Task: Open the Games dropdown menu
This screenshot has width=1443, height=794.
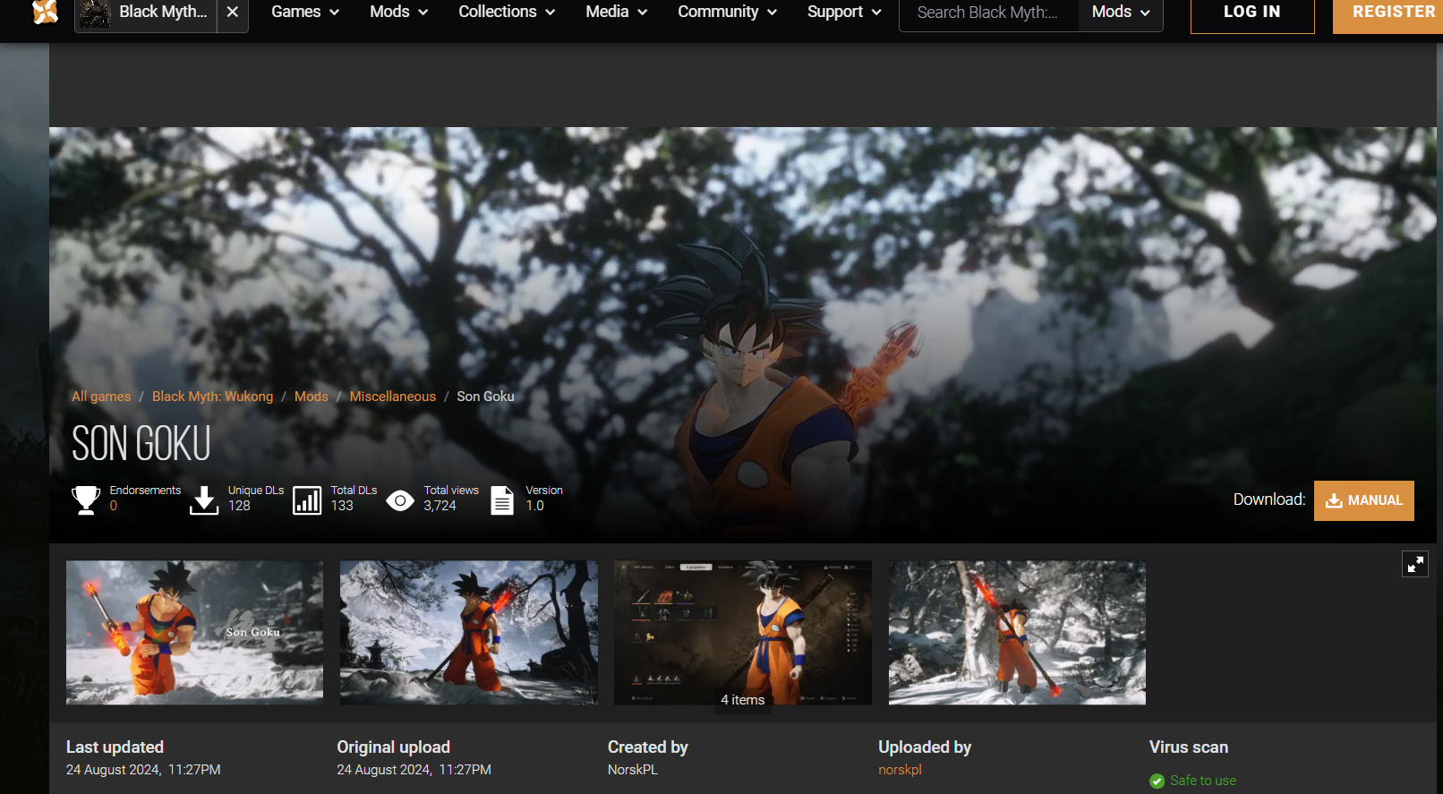Action: tap(305, 13)
